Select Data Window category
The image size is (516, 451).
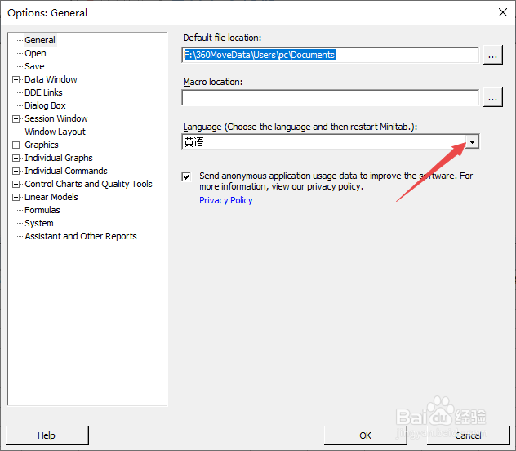(x=51, y=79)
